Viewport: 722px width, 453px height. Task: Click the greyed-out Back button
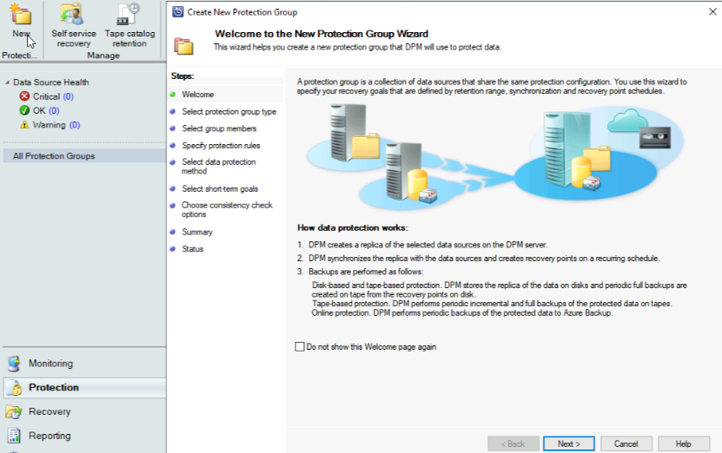pos(513,443)
